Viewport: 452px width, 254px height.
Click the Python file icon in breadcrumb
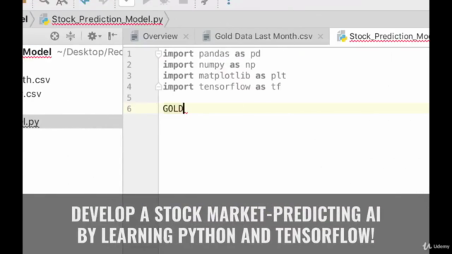point(44,19)
